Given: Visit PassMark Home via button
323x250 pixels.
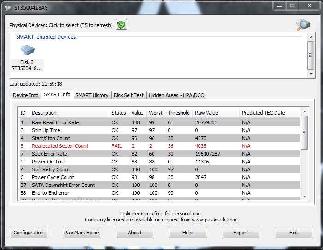Looking at the screenshot, I should 82,233.
